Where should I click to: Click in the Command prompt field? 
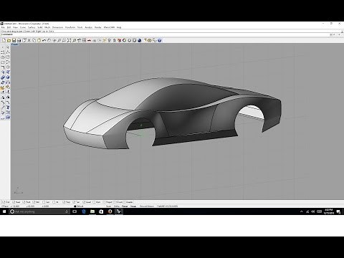pos(165,34)
